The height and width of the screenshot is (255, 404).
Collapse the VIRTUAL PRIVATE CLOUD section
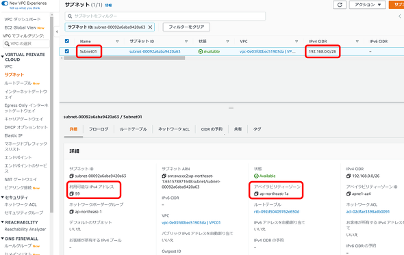coord(2,56)
